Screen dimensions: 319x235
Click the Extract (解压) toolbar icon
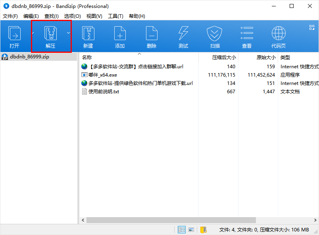(50, 33)
